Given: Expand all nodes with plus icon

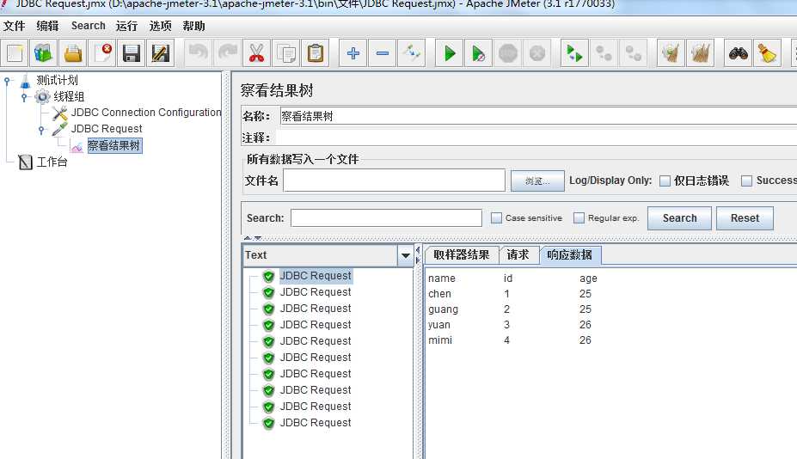Looking at the screenshot, I should (353, 53).
